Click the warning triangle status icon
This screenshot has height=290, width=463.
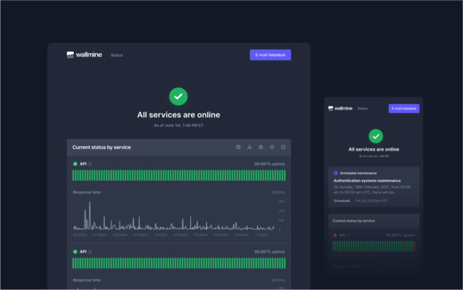(x=250, y=147)
